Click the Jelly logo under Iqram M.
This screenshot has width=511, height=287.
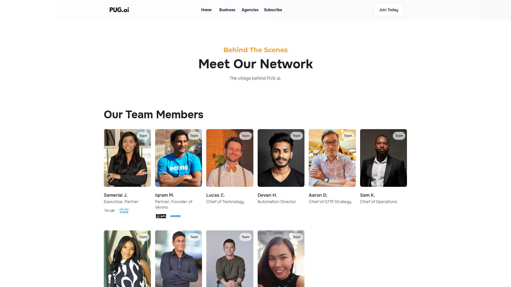tap(161, 216)
